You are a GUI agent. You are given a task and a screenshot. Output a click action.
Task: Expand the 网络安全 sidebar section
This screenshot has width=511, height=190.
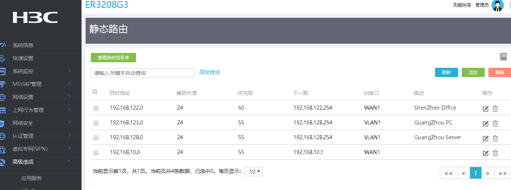point(41,123)
